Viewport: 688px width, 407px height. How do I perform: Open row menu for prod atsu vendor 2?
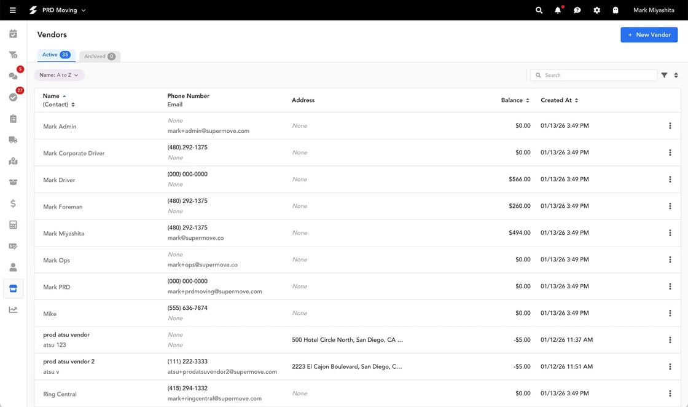pos(670,366)
